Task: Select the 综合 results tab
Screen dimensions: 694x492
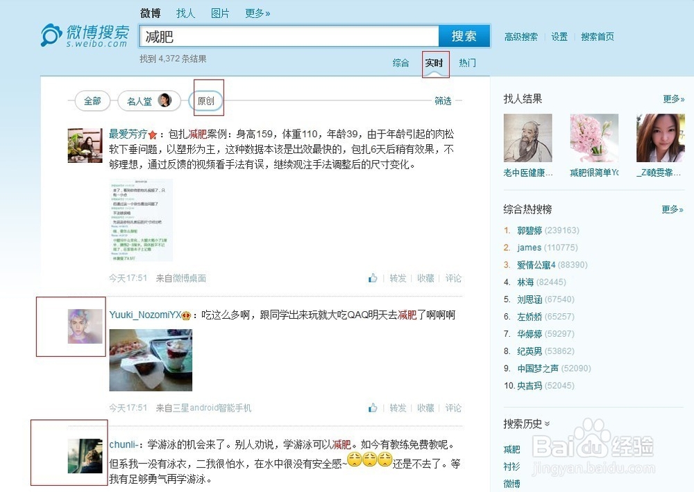Action: click(x=400, y=63)
